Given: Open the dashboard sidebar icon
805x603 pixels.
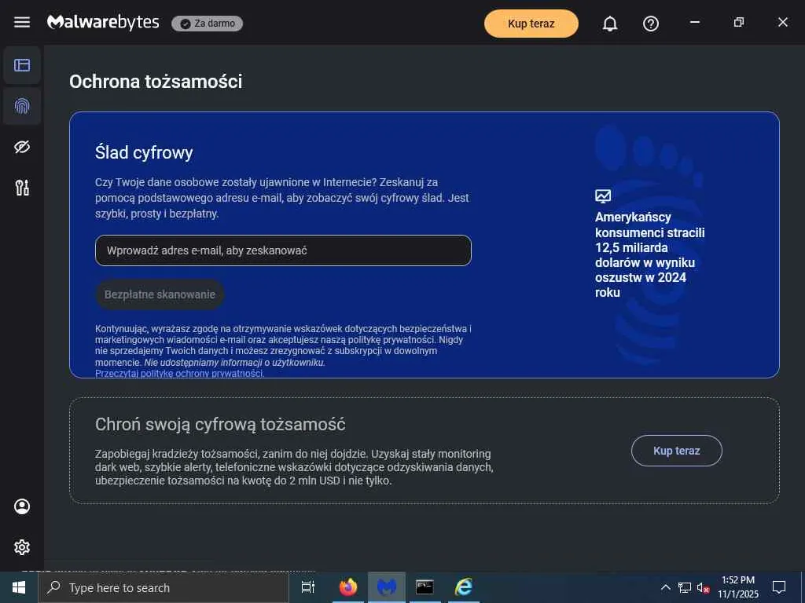Looking at the screenshot, I should (22, 65).
